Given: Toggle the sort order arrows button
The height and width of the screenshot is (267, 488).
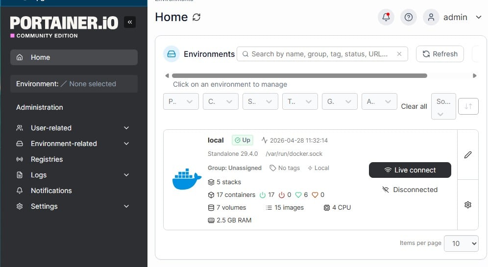Looking at the screenshot, I should (x=468, y=106).
